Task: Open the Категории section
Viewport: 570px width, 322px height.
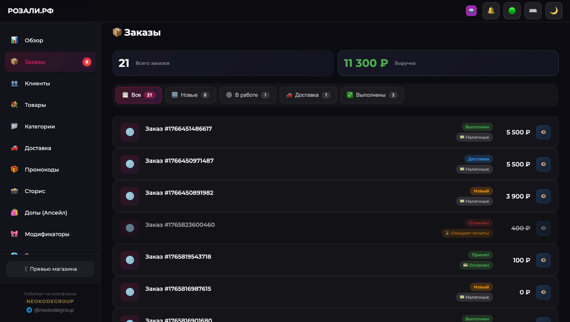Action: tap(40, 126)
